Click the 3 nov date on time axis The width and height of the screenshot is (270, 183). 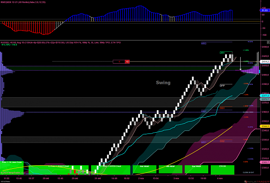[x=176, y=178]
